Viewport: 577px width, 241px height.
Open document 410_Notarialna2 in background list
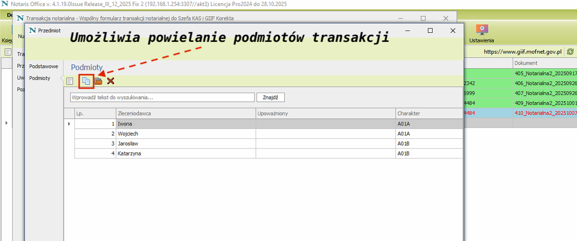point(545,113)
